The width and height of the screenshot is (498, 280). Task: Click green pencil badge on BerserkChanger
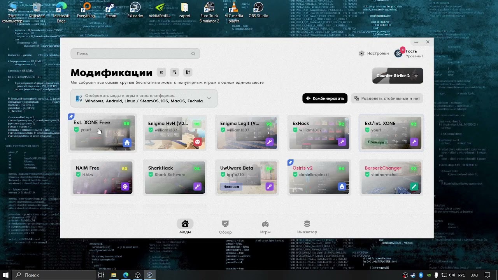click(x=414, y=187)
